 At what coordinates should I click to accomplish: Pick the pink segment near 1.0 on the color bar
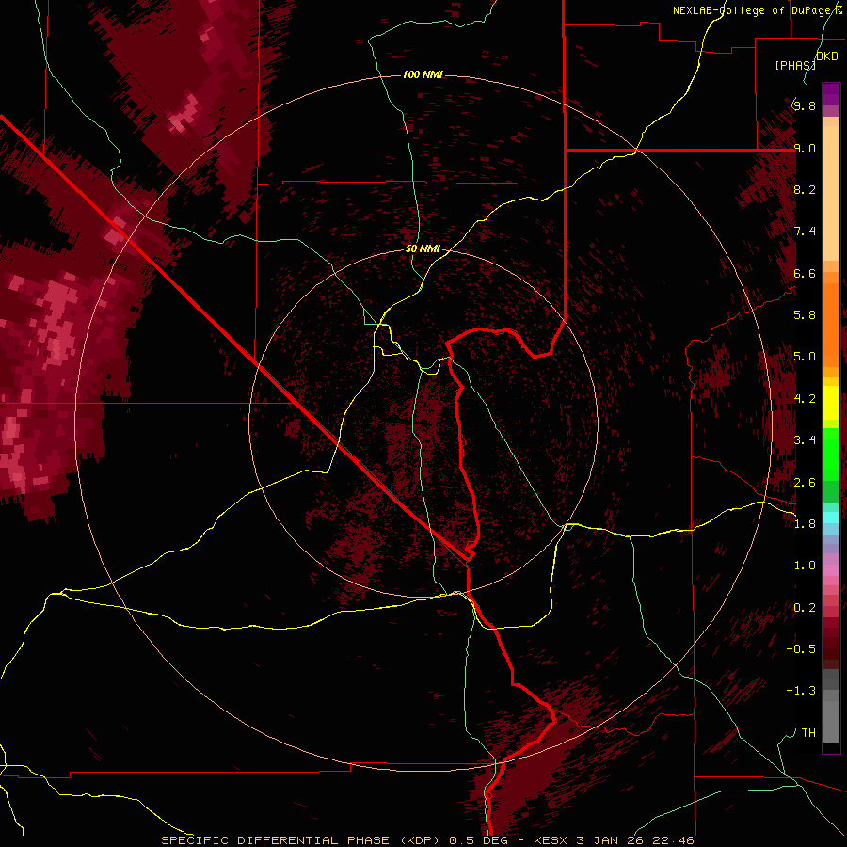831,570
